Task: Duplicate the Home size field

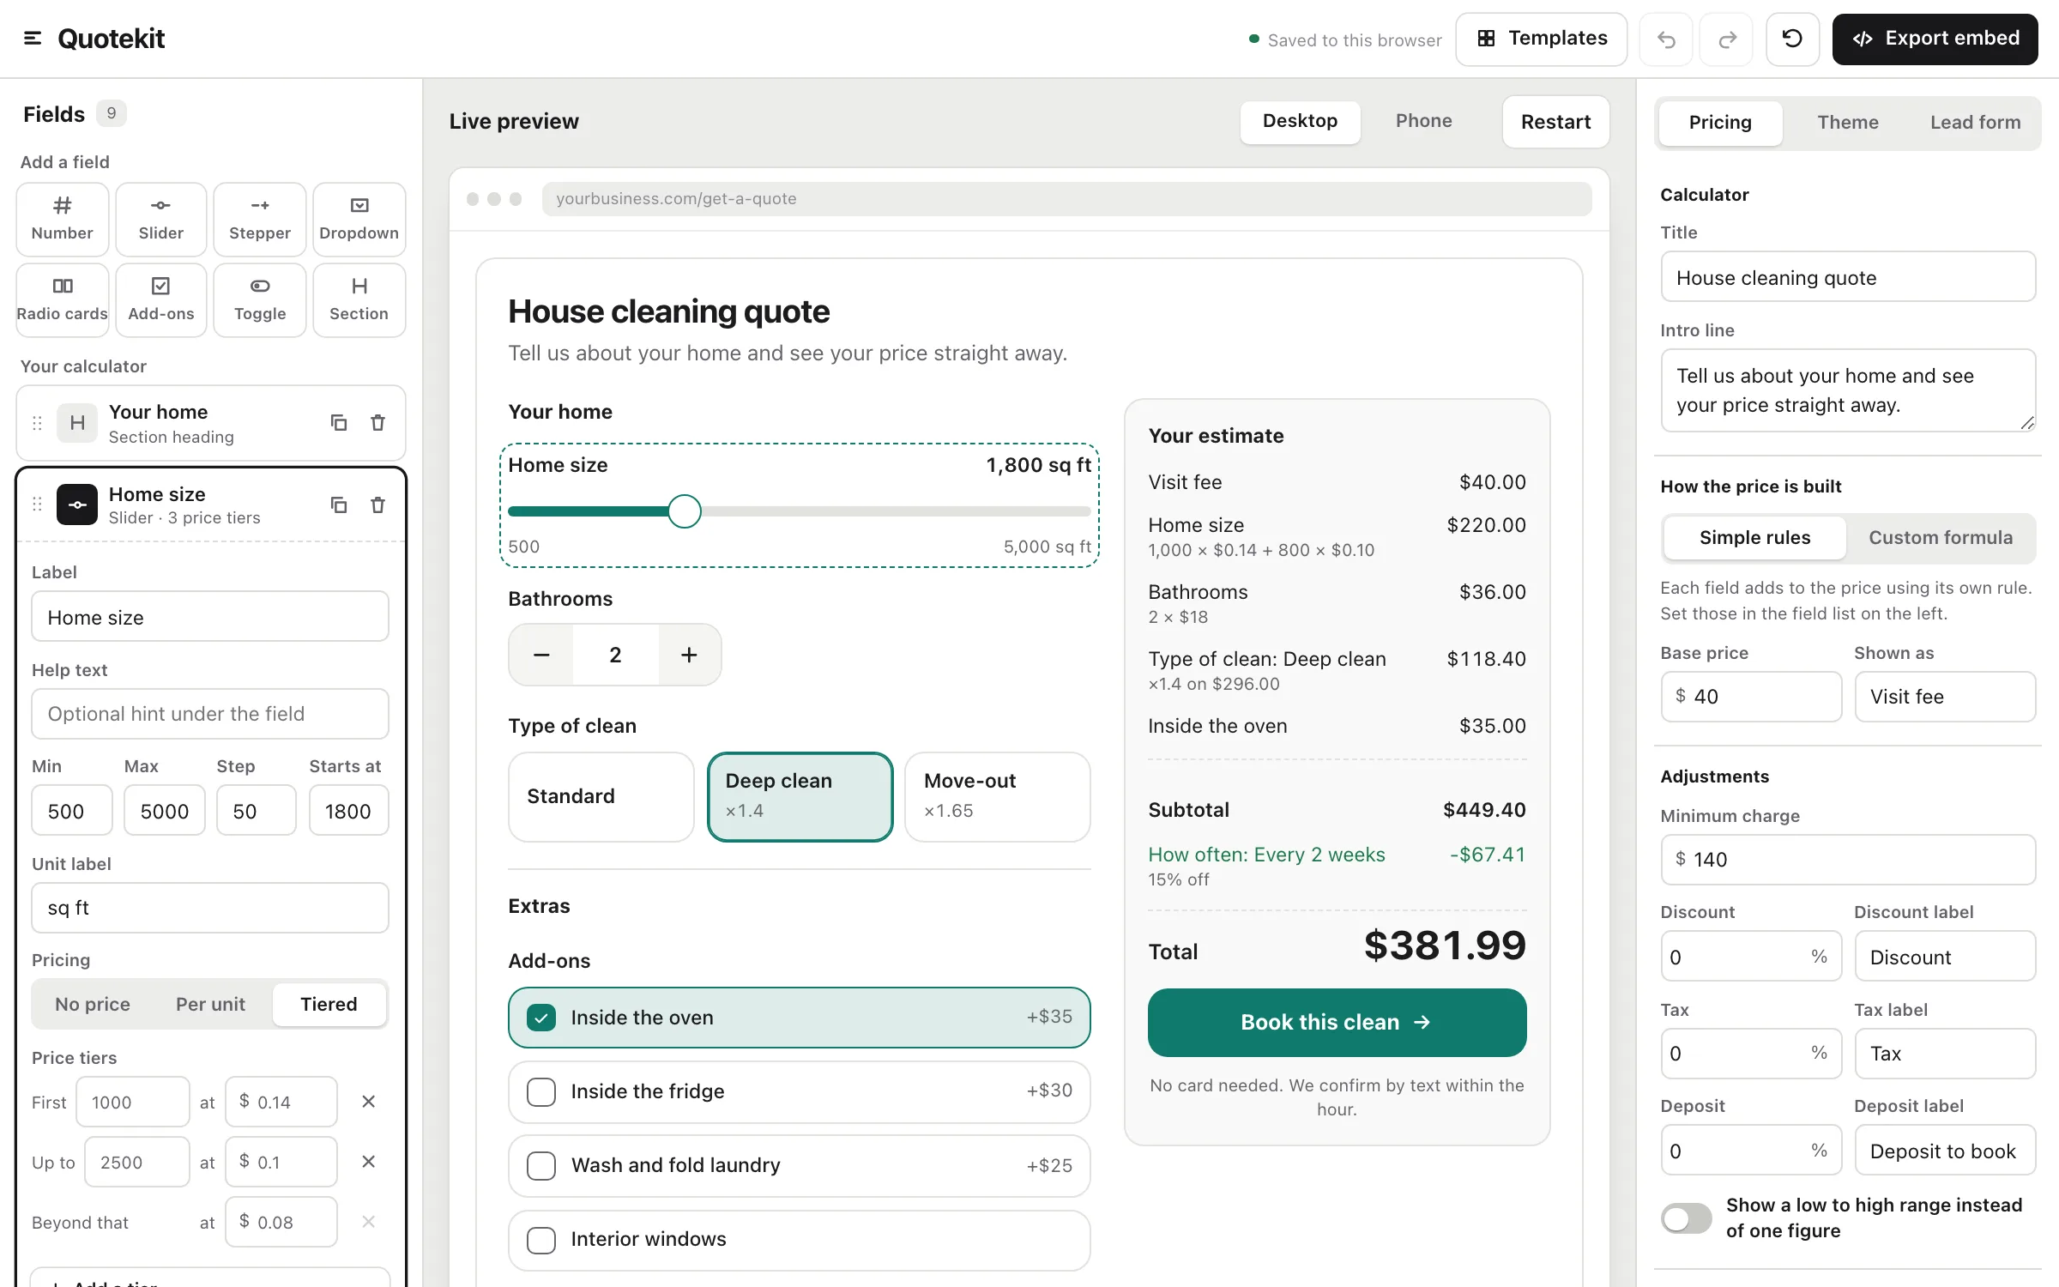Action: pyautogui.click(x=339, y=505)
